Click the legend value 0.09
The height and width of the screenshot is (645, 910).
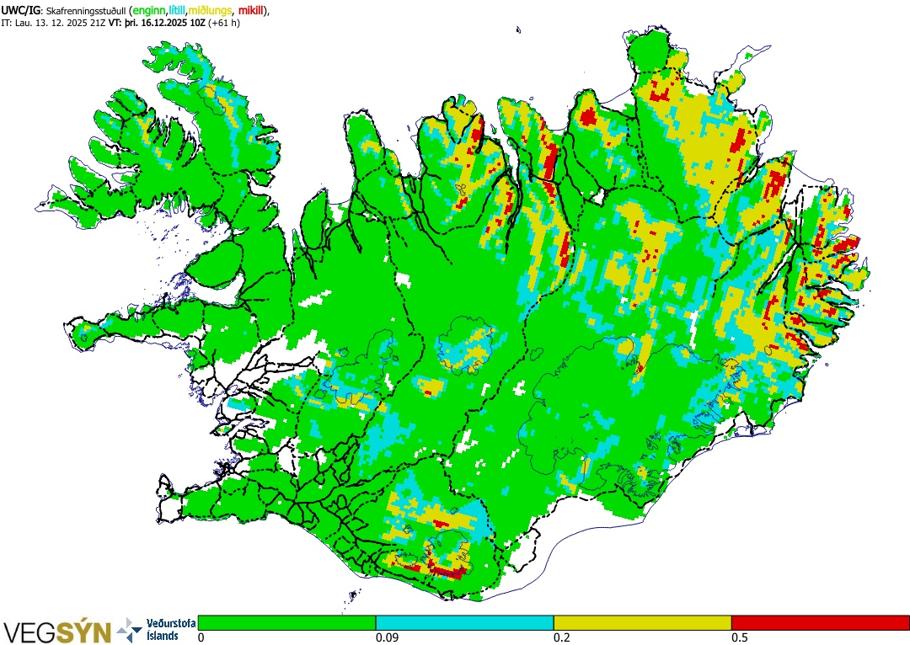(385, 638)
